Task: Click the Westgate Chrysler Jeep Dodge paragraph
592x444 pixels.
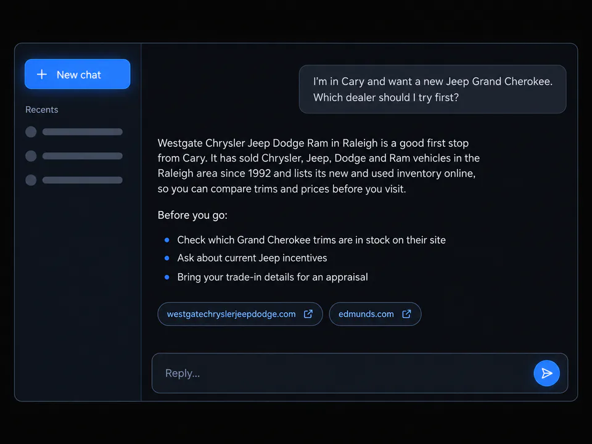Action: (x=319, y=166)
